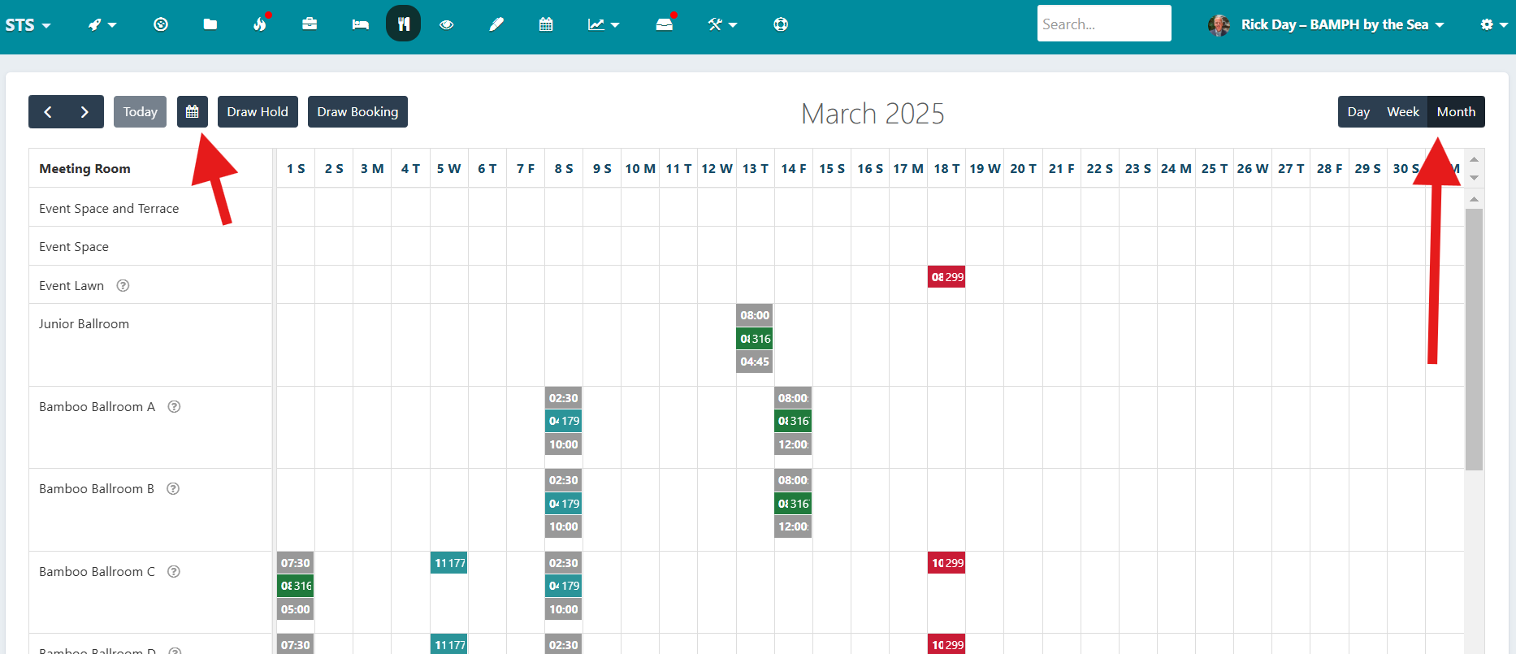Click the eye icon in top navbar
Viewport: 1516px width, 654px height.
[x=446, y=24]
